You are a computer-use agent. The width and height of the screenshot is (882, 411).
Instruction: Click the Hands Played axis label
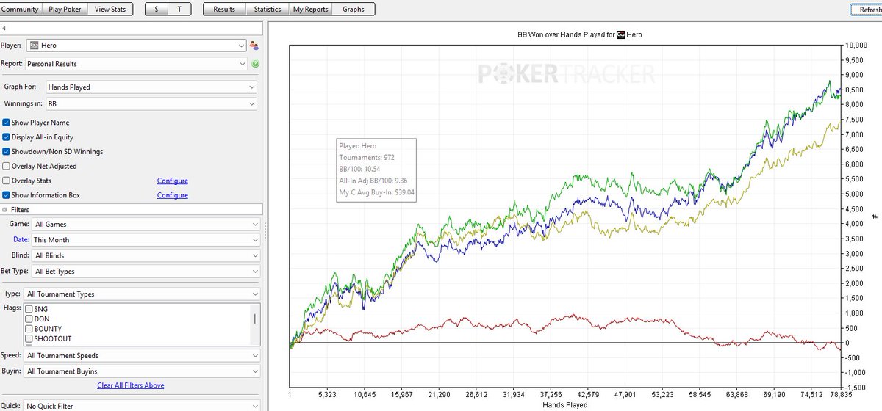(x=564, y=404)
